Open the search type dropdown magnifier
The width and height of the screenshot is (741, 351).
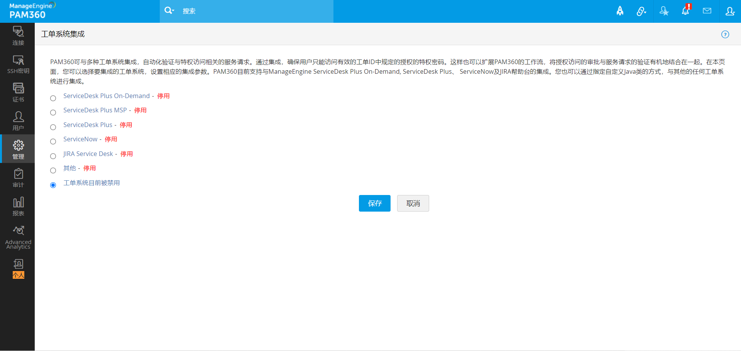[169, 11]
